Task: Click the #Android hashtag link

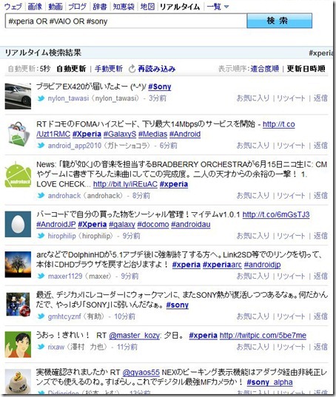Action: click(185, 135)
